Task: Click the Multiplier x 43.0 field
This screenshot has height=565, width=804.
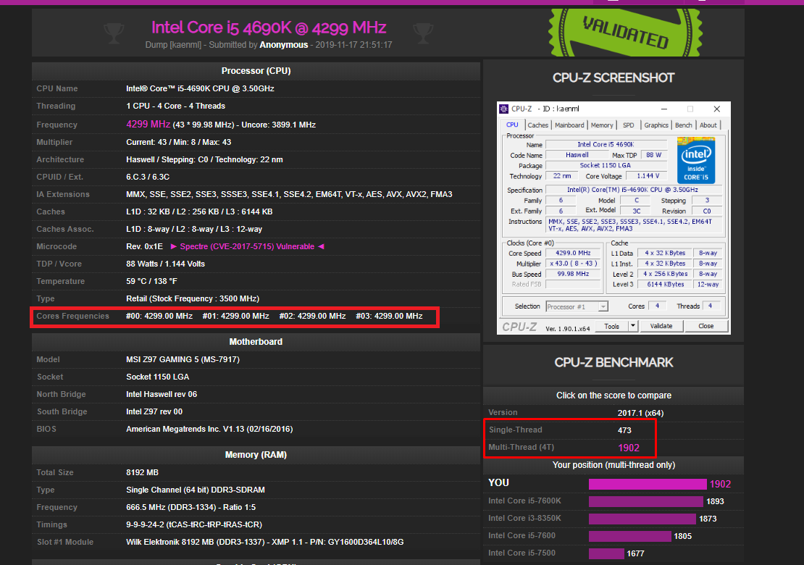Action: [573, 264]
